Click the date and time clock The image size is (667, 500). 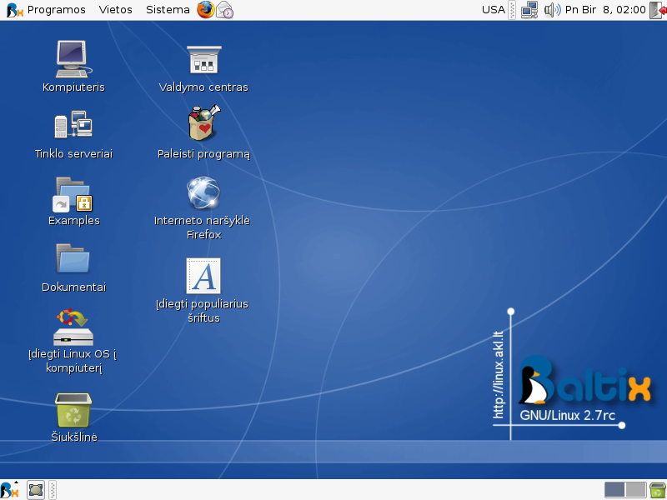point(605,10)
